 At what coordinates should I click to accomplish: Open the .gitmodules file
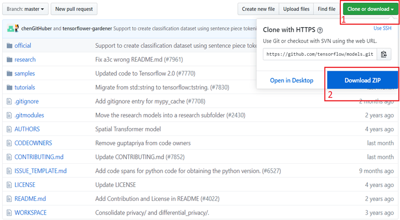[x=29, y=115]
